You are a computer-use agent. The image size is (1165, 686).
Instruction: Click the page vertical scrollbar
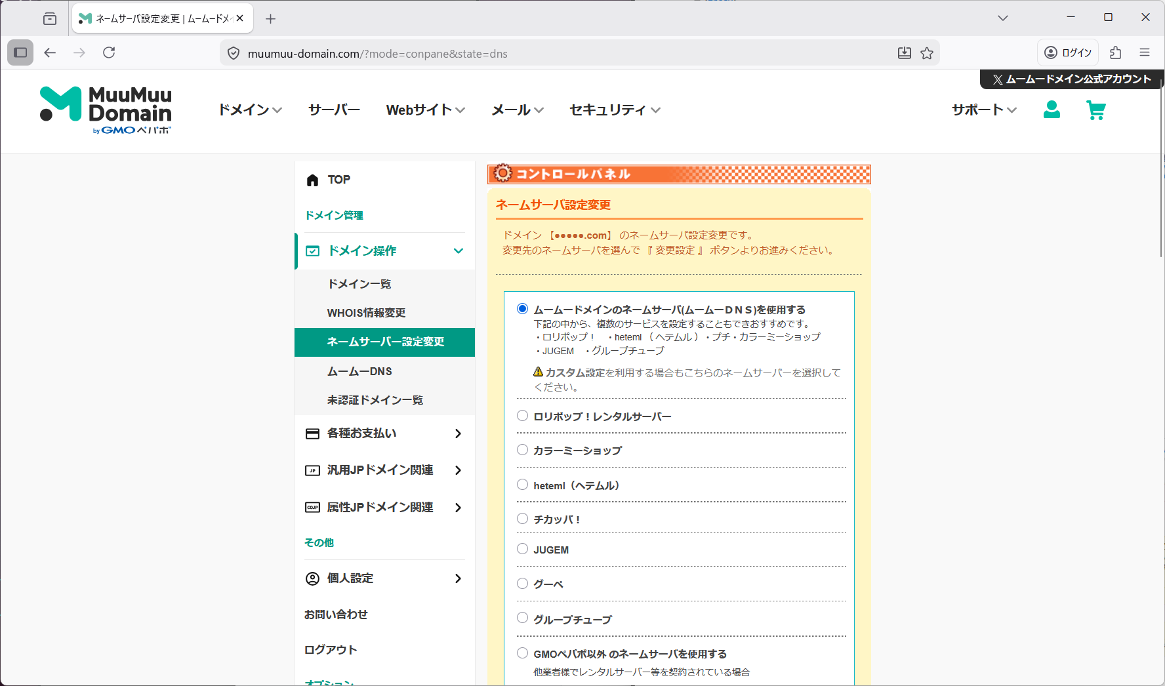click(1161, 167)
